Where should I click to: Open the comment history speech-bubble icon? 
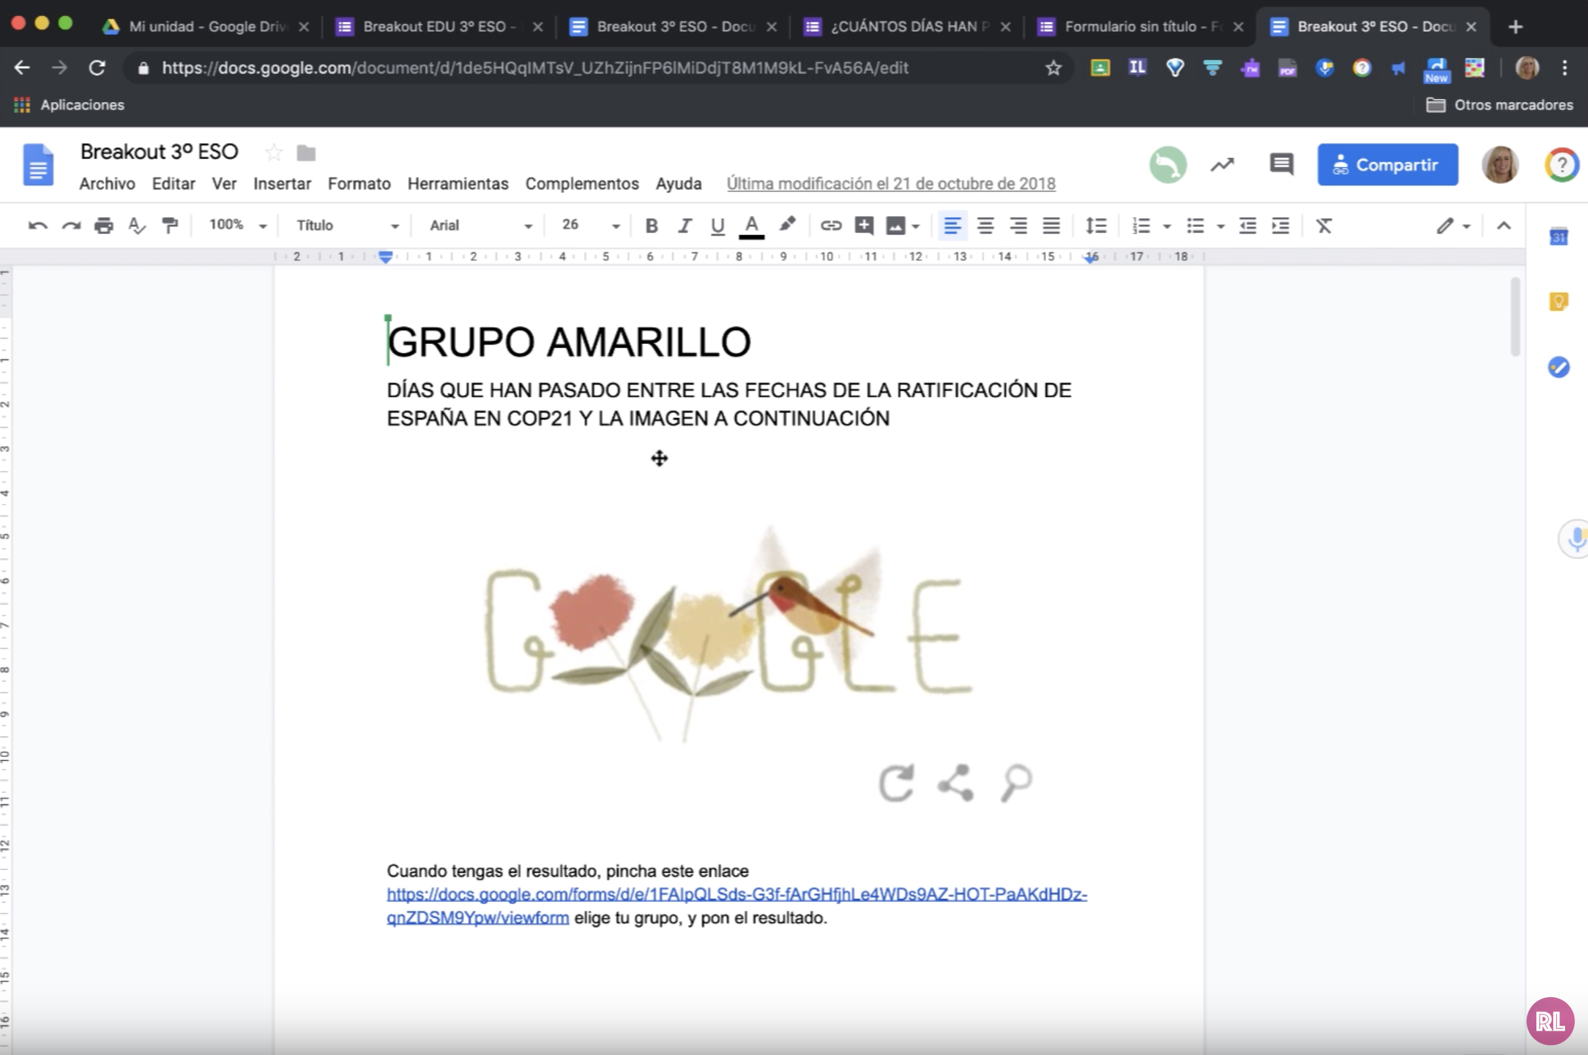click(1281, 164)
